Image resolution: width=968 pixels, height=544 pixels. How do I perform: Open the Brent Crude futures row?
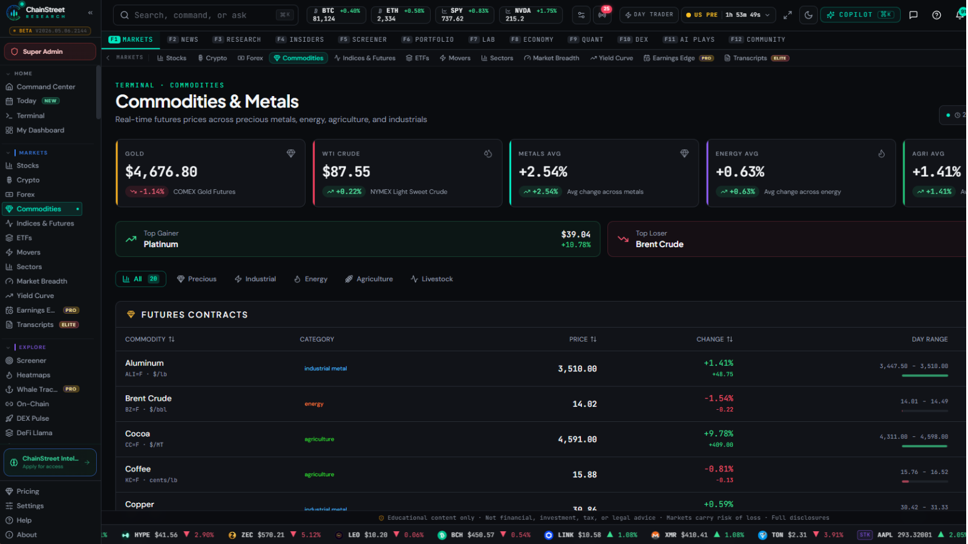(x=541, y=404)
